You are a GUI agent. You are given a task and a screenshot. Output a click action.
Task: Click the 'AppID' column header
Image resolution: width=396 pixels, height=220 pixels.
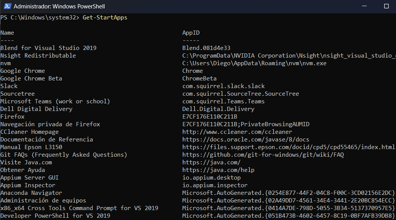pyautogui.click(x=191, y=33)
